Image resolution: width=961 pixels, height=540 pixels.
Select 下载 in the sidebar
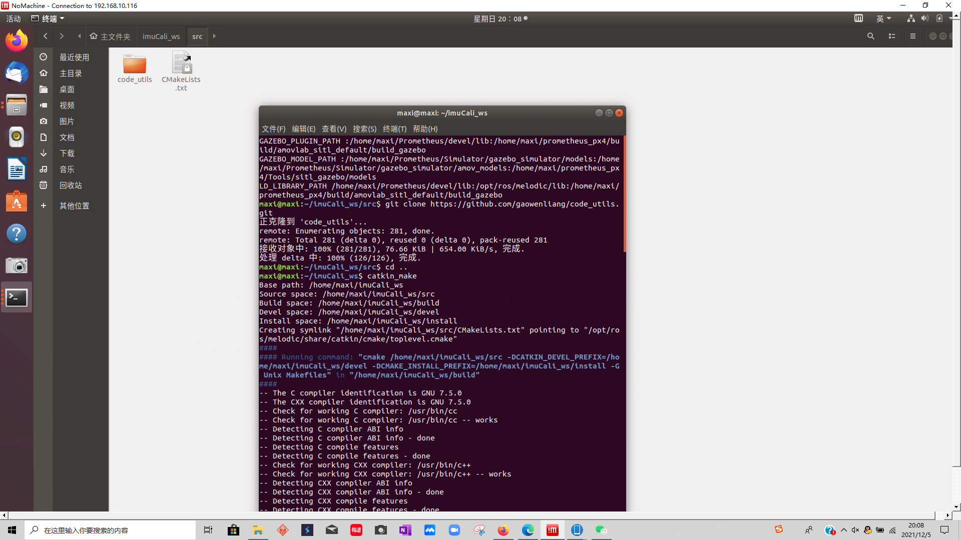pos(67,153)
